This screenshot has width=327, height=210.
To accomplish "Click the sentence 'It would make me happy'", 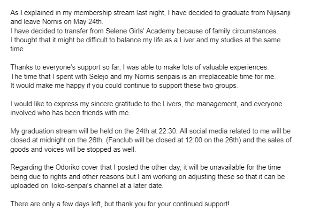I will pyautogui.click(x=124, y=86).
